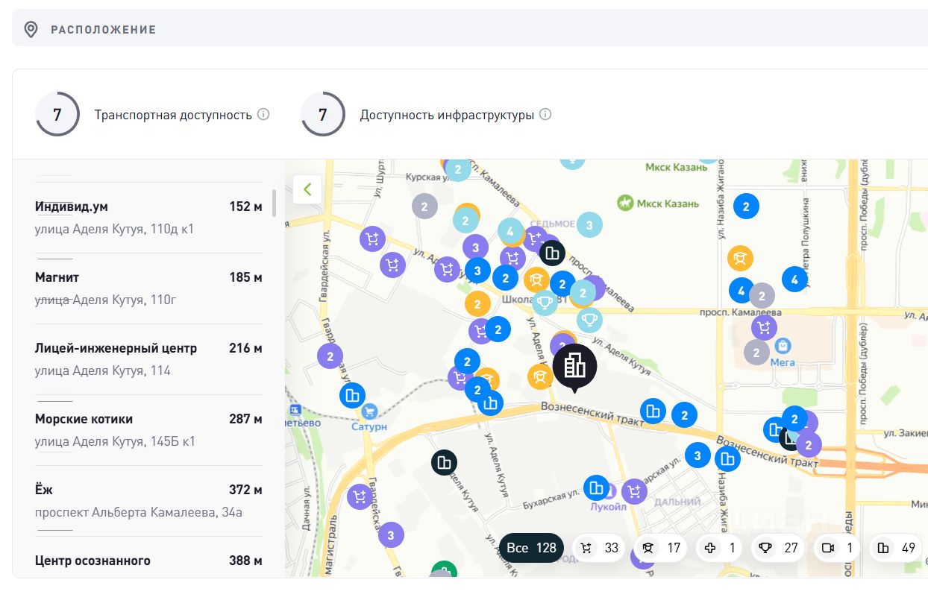
Task: Click the blue building marker next to Лукойл
Action: point(596,488)
